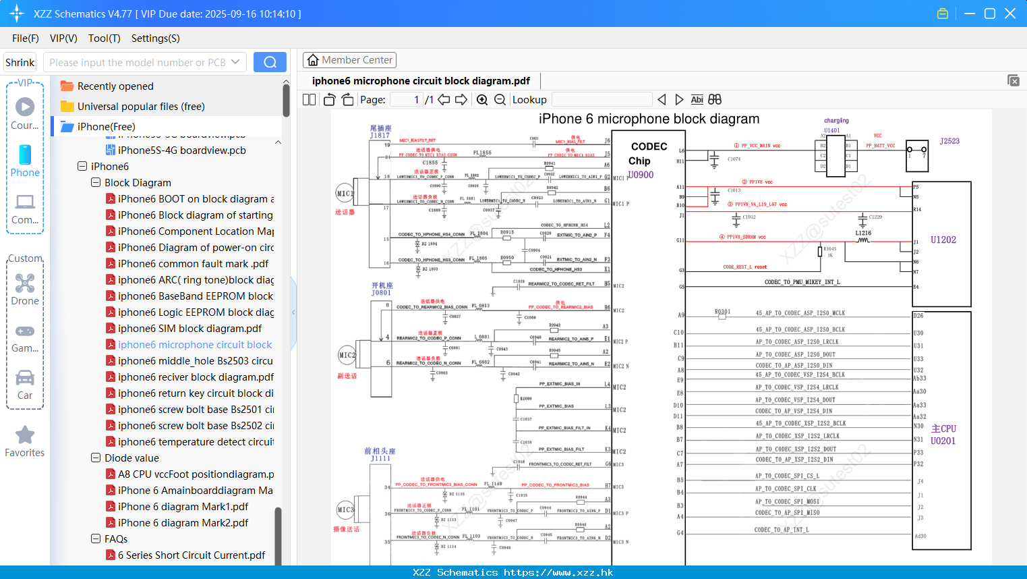Select the iphone6 microphone circuit block diagram tab
This screenshot has height=579, width=1027.
click(x=421, y=81)
